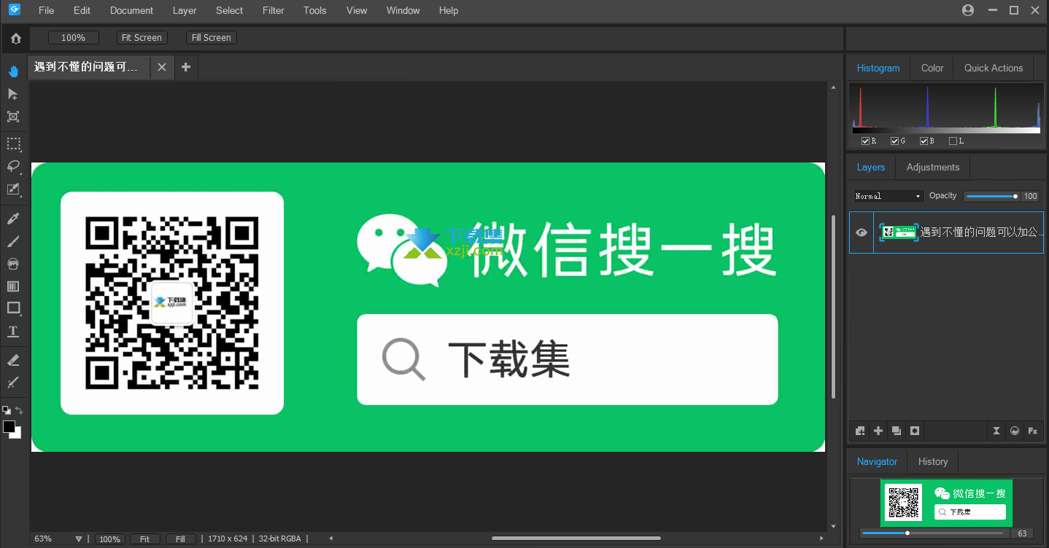1049x548 pixels.
Task: Switch to the Color tab
Action: pos(932,68)
